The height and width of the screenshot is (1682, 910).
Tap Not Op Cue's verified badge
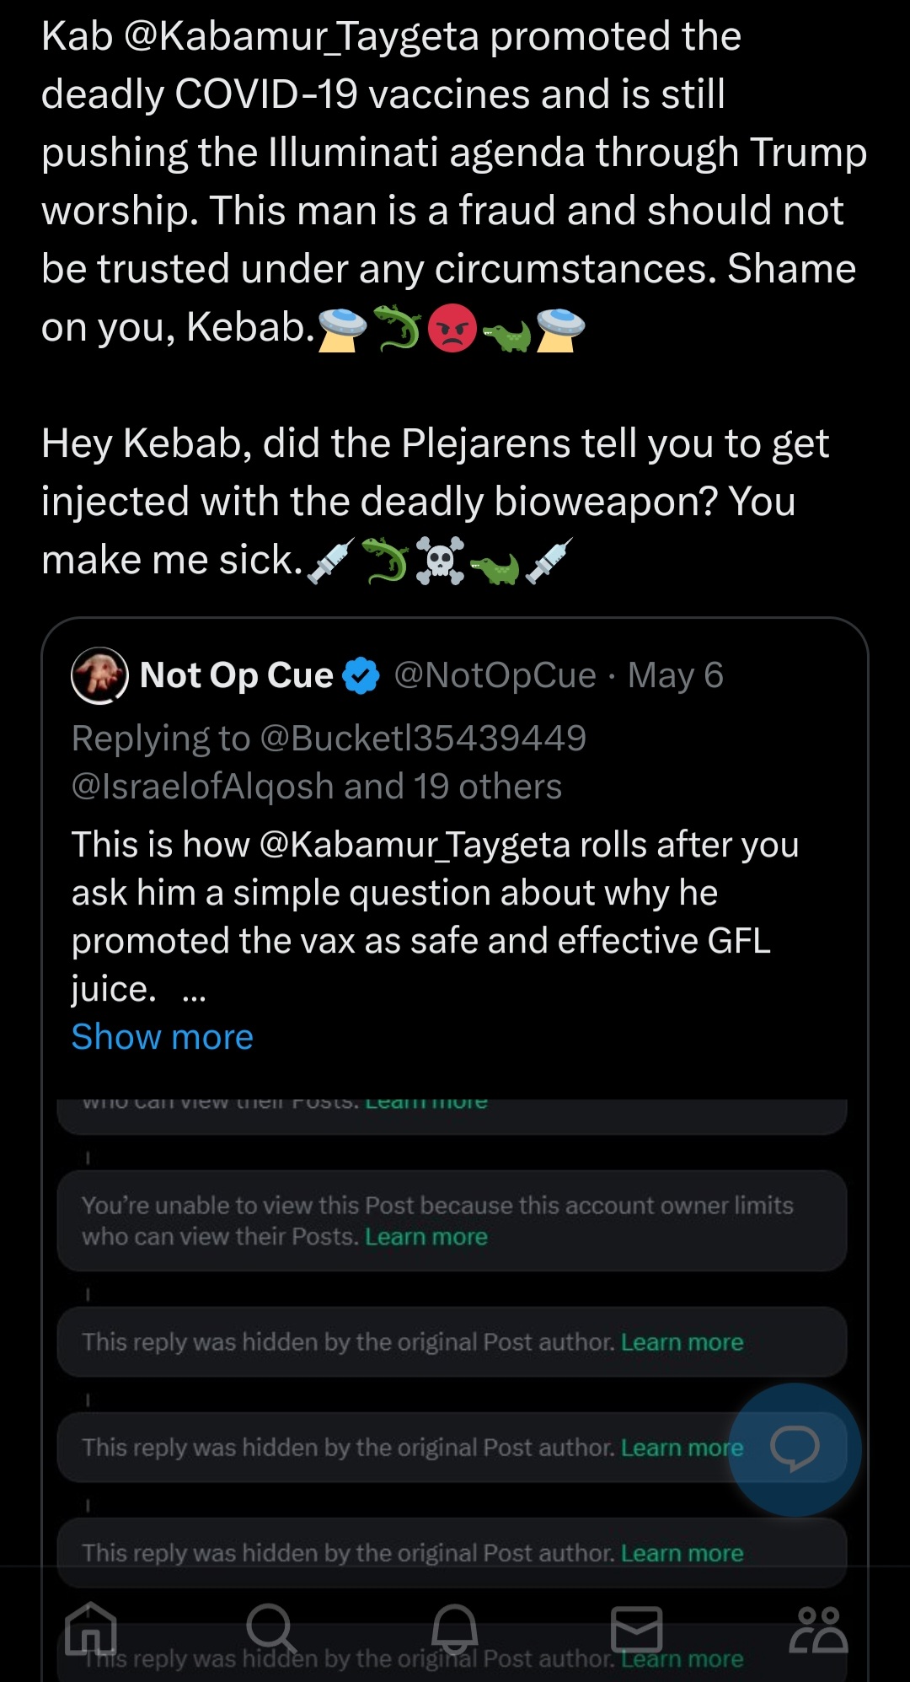point(361,676)
